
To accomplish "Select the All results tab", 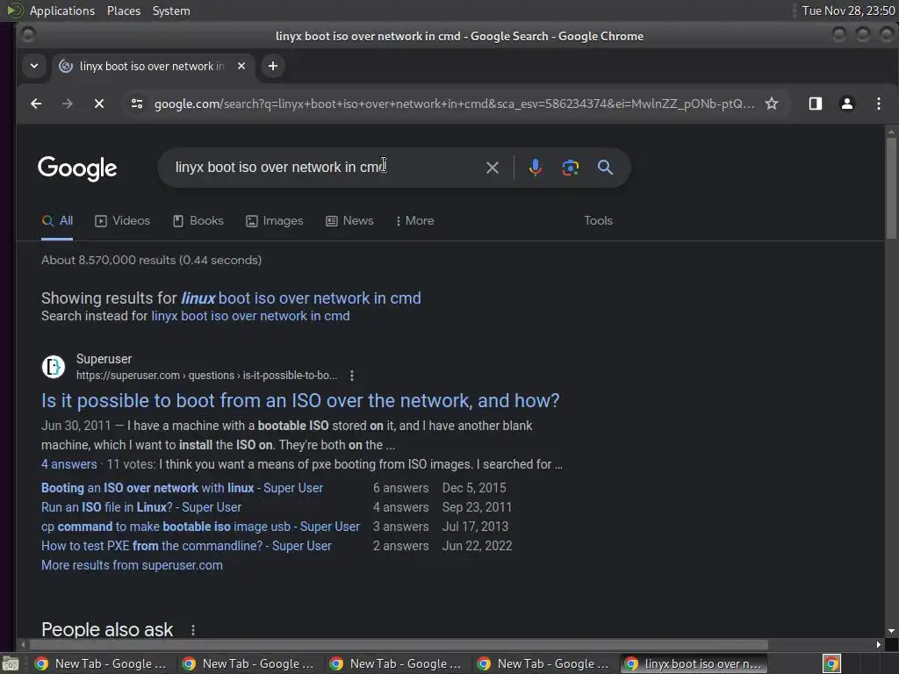I will pyautogui.click(x=57, y=220).
